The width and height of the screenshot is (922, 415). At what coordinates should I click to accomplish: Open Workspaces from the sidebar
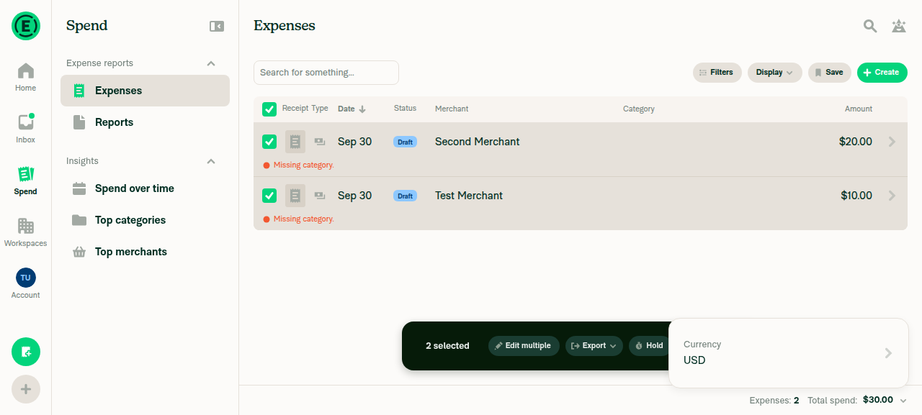point(26,233)
